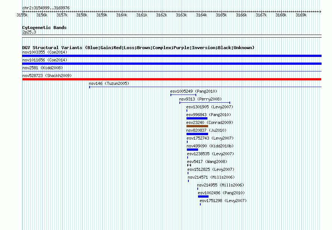Click the 3163k ruler position
The height and width of the screenshot is (230, 332).
(x=181, y=15)
